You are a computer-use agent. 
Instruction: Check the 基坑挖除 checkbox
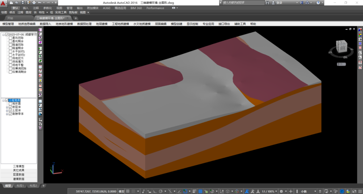(x=10, y=38)
